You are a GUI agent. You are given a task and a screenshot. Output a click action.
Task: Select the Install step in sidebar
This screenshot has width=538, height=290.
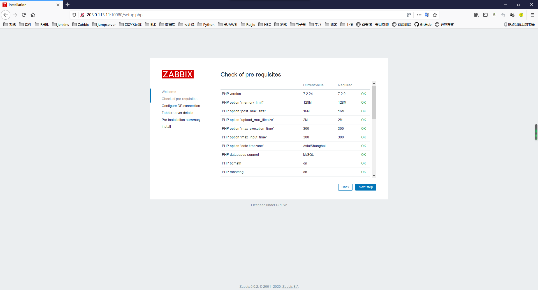(166, 127)
